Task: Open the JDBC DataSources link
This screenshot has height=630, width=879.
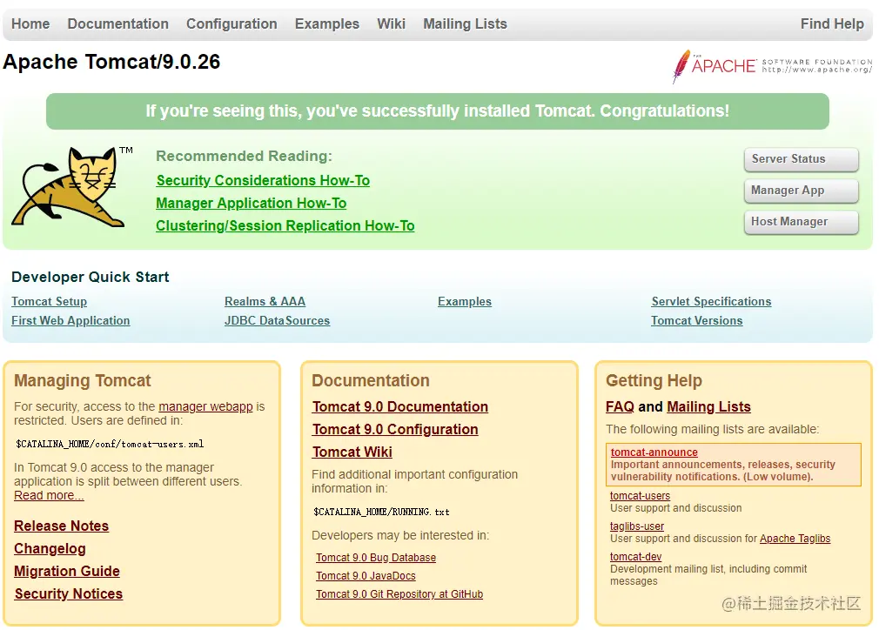Action: tap(277, 320)
